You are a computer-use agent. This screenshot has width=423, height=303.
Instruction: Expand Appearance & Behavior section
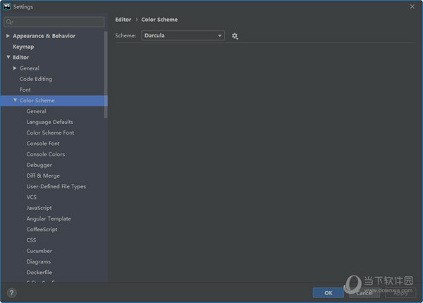(8, 36)
